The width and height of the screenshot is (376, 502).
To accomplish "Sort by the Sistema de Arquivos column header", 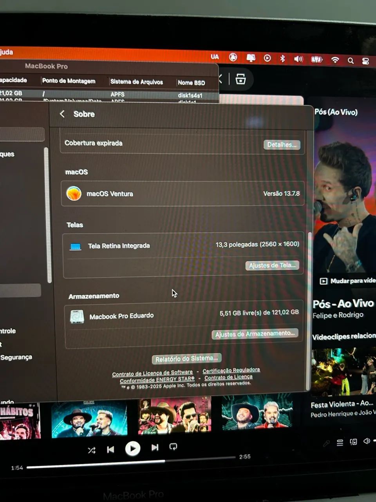I will (x=136, y=82).
